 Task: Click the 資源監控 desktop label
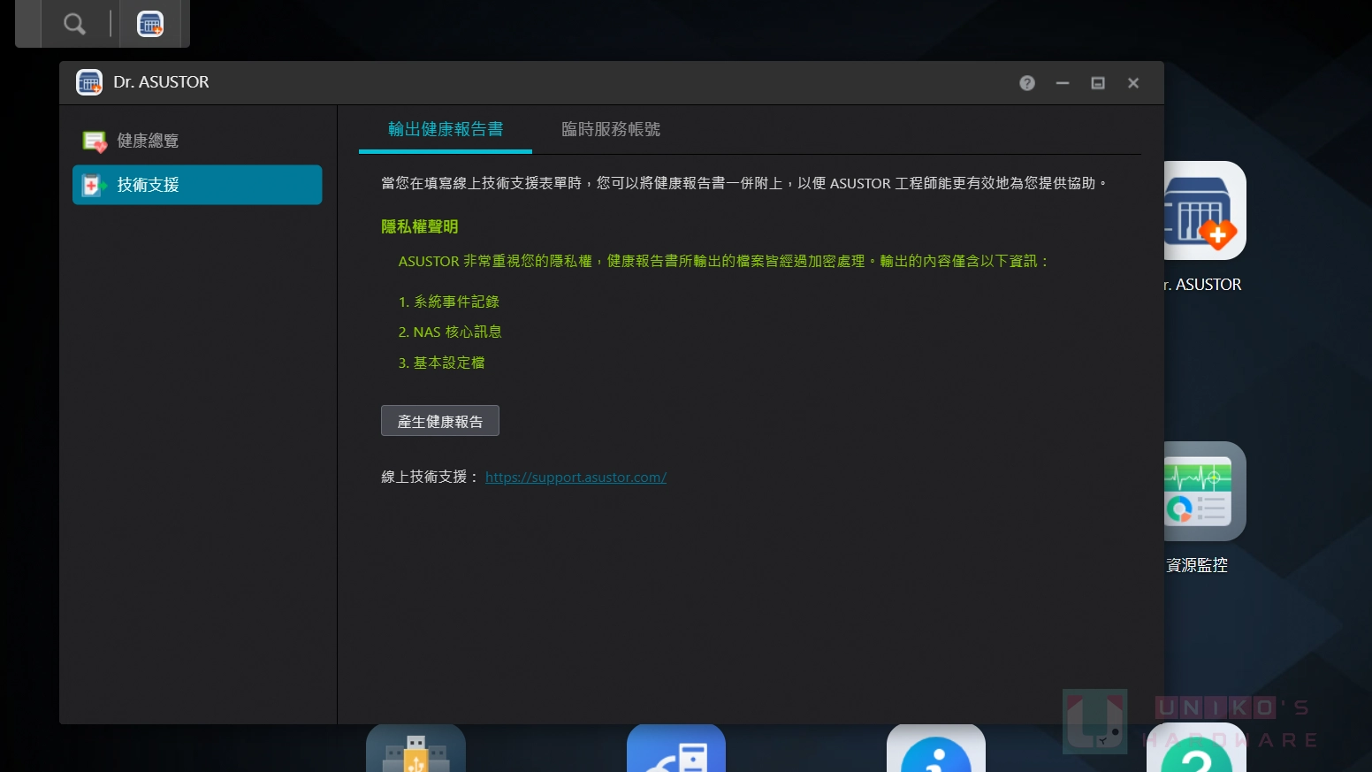tap(1197, 565)
